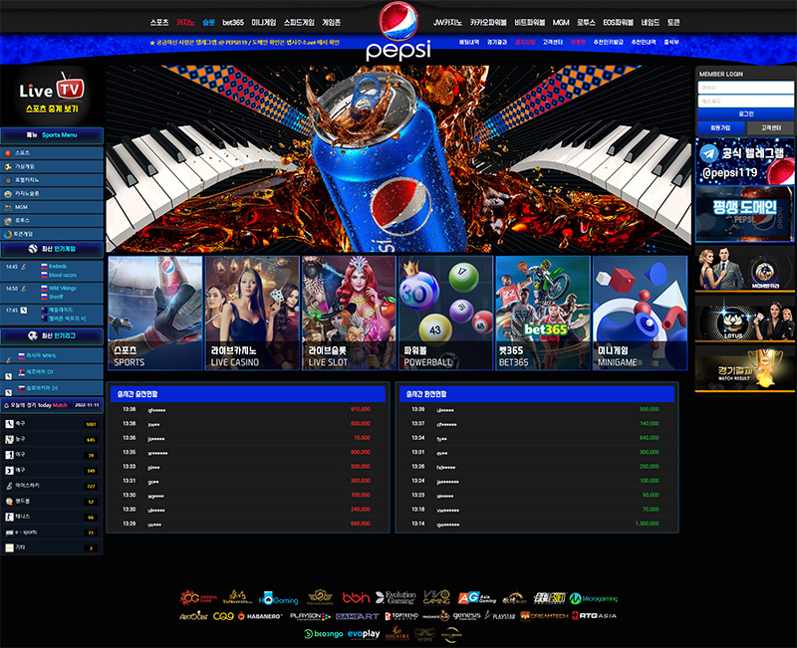Viewport: 797px width, 648px height.
Task: Open 미니게임 in the top navigation
Action: [263, 22]
